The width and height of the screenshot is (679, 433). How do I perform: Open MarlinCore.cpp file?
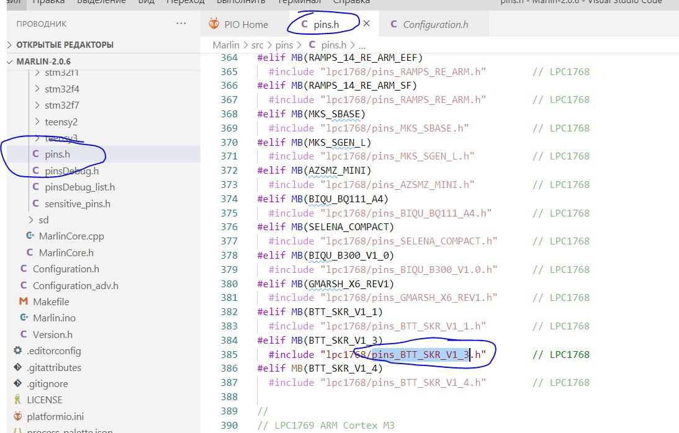[x=71, y=236]
